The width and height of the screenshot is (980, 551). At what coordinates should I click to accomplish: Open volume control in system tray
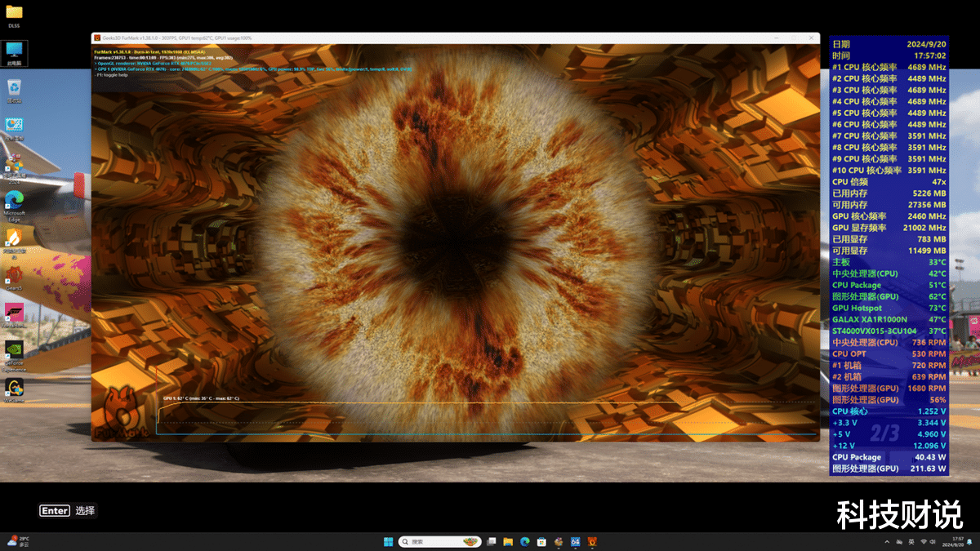(x=933, y=542)
